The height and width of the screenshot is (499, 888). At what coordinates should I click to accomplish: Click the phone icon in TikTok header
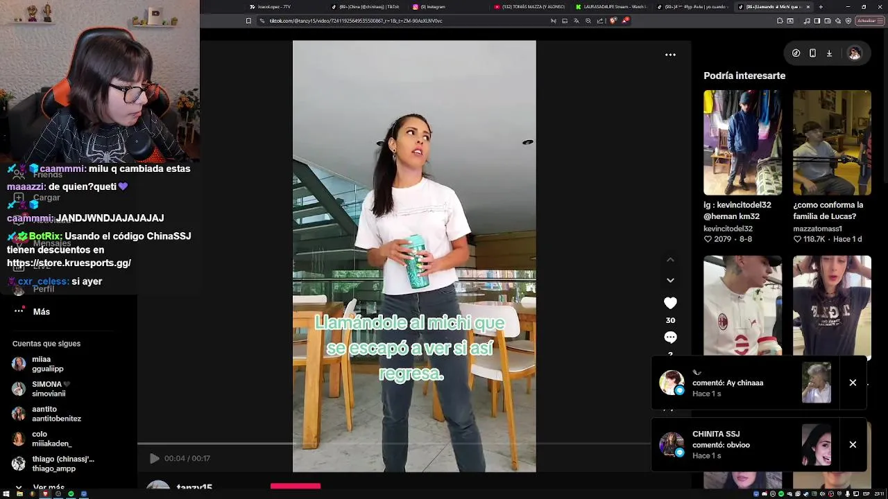[812, 53]
